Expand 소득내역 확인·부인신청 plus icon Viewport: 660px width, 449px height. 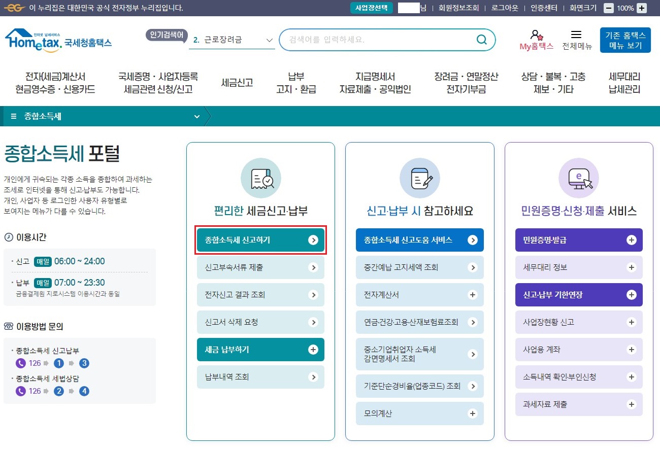tap(632, 377)
